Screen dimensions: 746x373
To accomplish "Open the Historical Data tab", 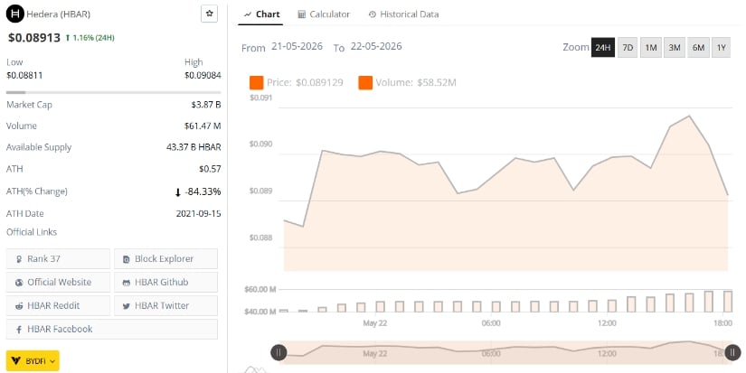I will (x=403, y=14).
